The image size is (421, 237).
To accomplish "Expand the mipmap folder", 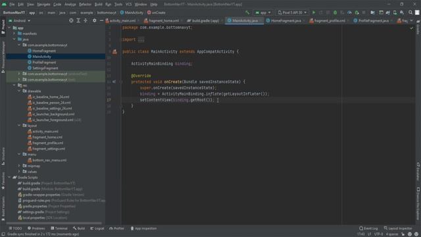I will pyautogui.click(x=19, y=166).
